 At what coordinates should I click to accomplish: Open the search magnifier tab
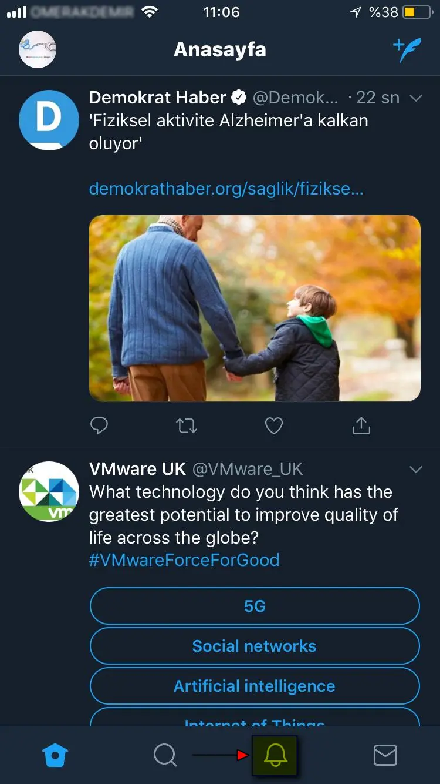pos(165,755)
